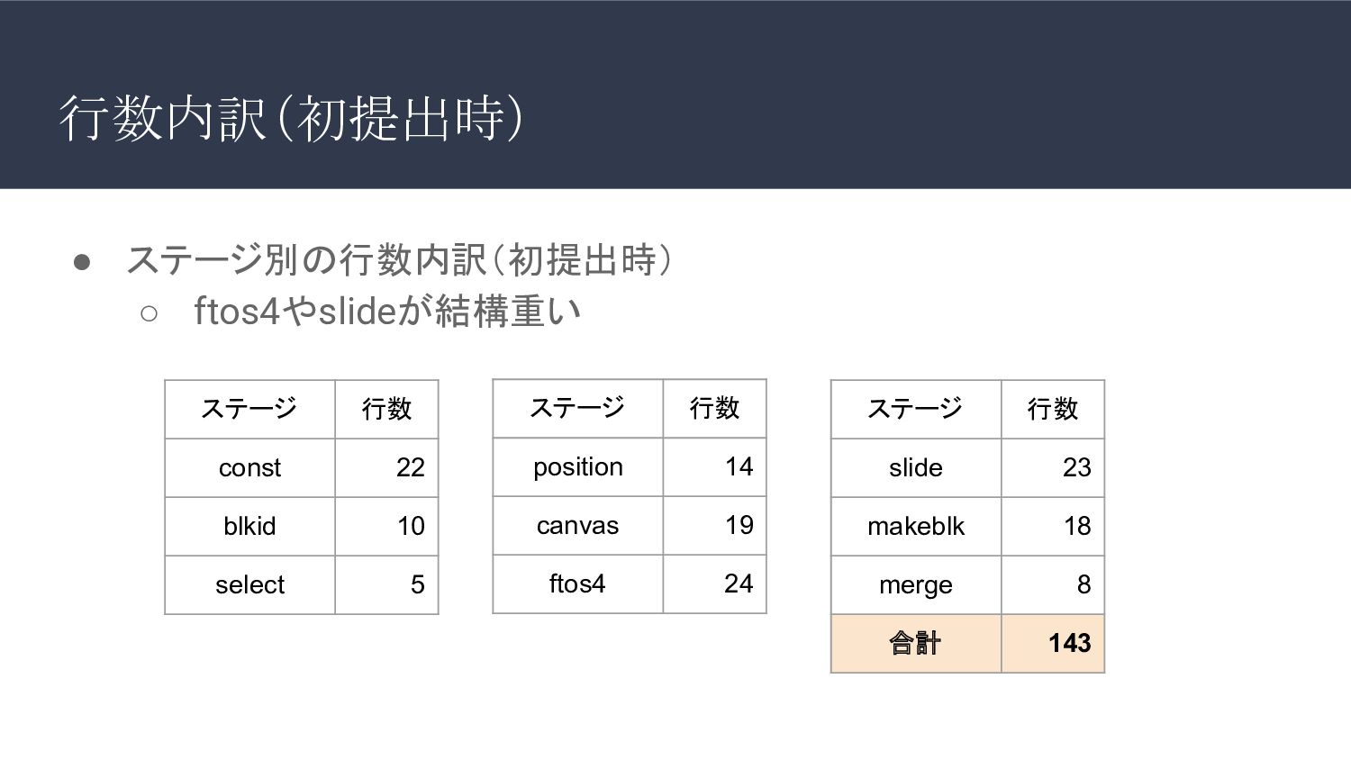Select the value 14 next to position
The width and height of the screenshot is (1351, 760).
tap(714, 467)
